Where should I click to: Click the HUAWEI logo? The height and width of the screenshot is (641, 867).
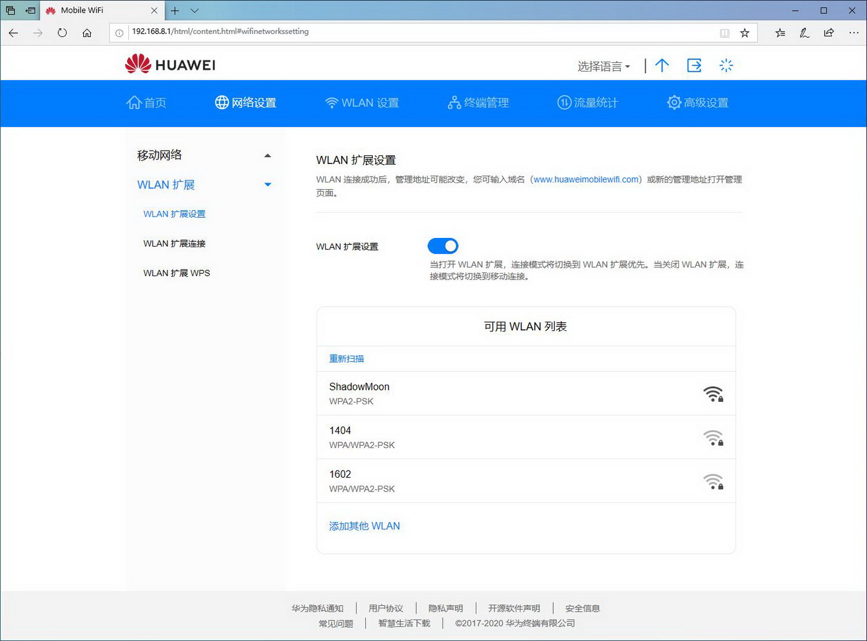click(x=169, y=64)
